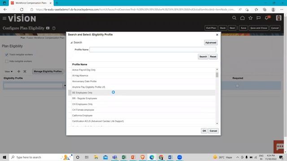
Task: Open notifications bell icon
Action: (x=267, y=18)
